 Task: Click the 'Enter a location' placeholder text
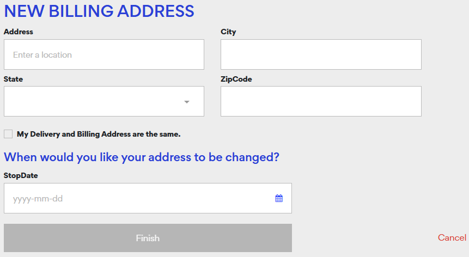click(x=42, y=55)
